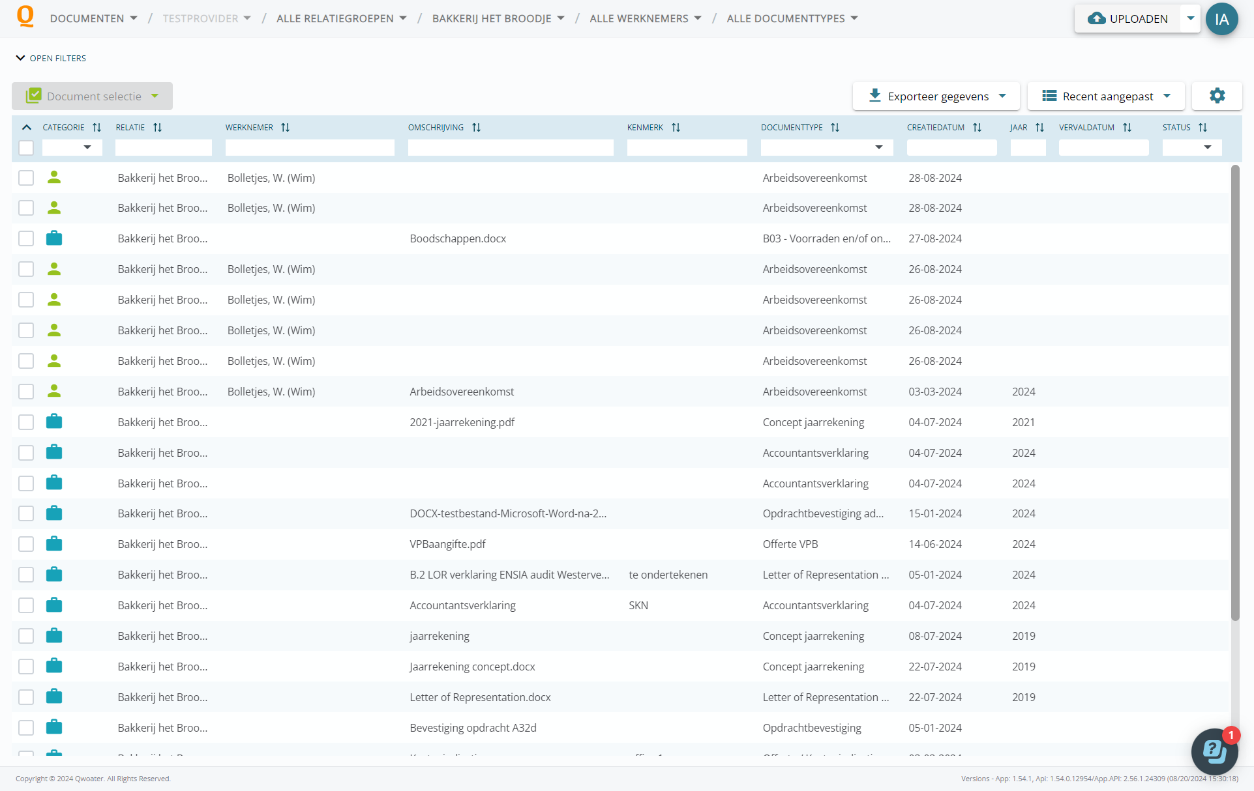Collapse the table header chevron icon
1254x791 pixels.
(x=27, y=128)
